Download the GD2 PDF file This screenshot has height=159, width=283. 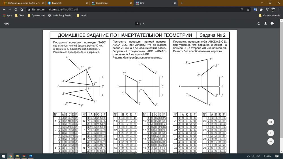pyautogui.click(x=265, y=23)
